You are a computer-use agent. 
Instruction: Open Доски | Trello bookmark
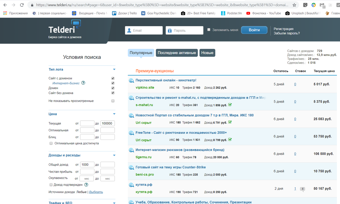click(x=124, y=13)
